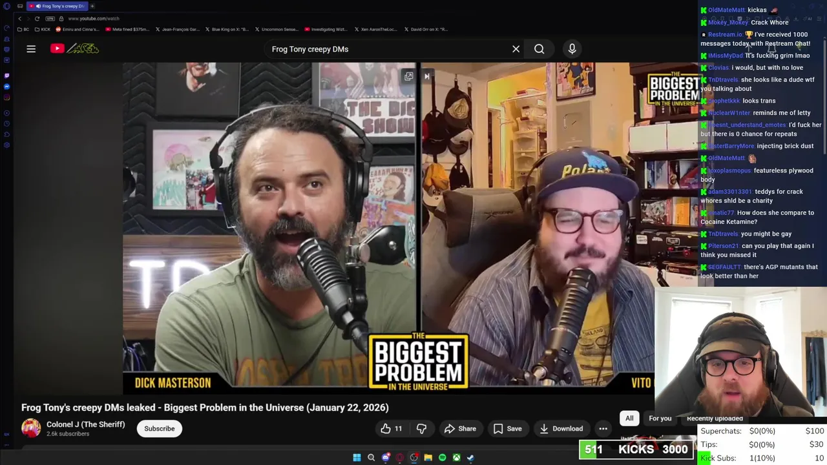Skip to next video icon on player
Viewport: 827px width, 465px height.
point(426,76)
